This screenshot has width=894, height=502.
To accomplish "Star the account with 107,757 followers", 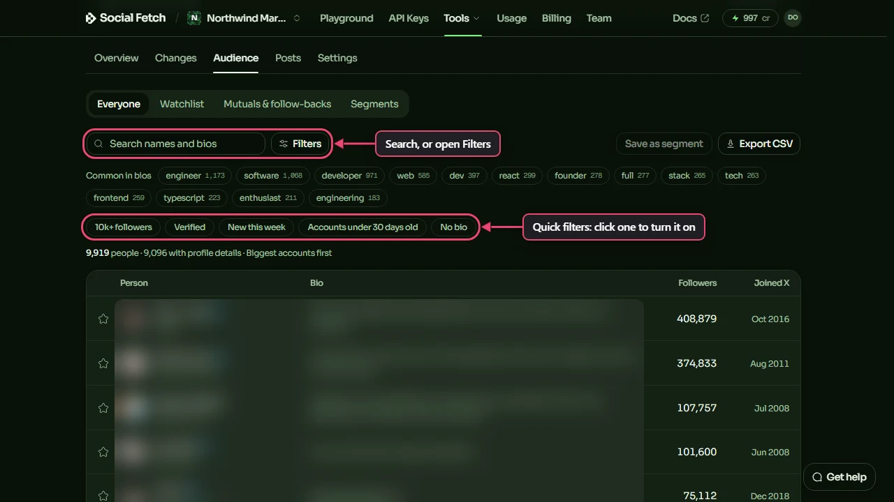I will pyautogui.click(x=103, y=408).
